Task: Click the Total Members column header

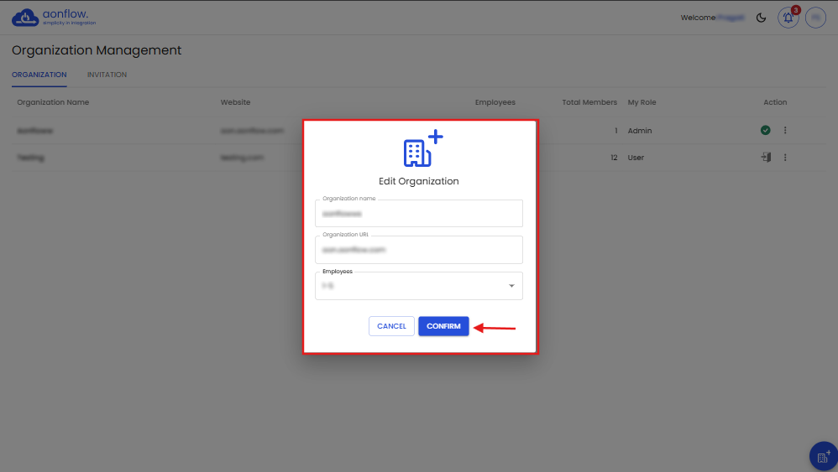Action: click(589, 102)
